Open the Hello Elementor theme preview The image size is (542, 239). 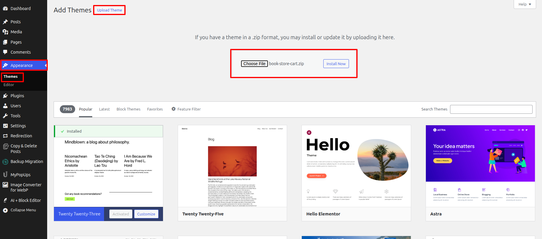(x=356, y=166)
